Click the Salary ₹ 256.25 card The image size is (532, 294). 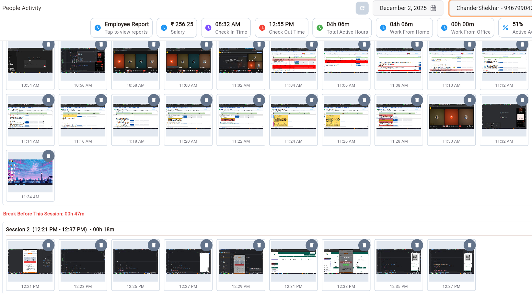coord(177,28)
